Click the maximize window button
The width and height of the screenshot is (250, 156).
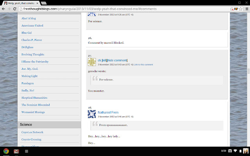tap(239, 3)
